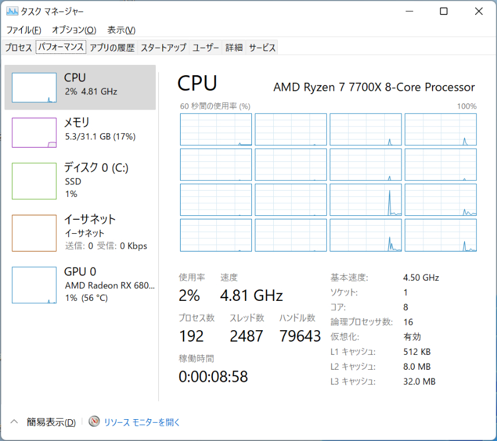Collapse view with 簡易表示 chevron arrow
The height and width of the screenshot is (441, 497).
(15, 422)
